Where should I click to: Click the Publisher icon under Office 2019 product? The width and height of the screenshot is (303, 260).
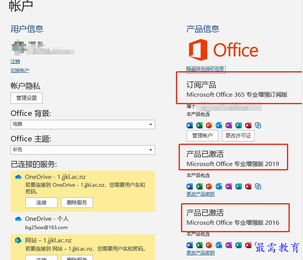[x=238, y=186]
